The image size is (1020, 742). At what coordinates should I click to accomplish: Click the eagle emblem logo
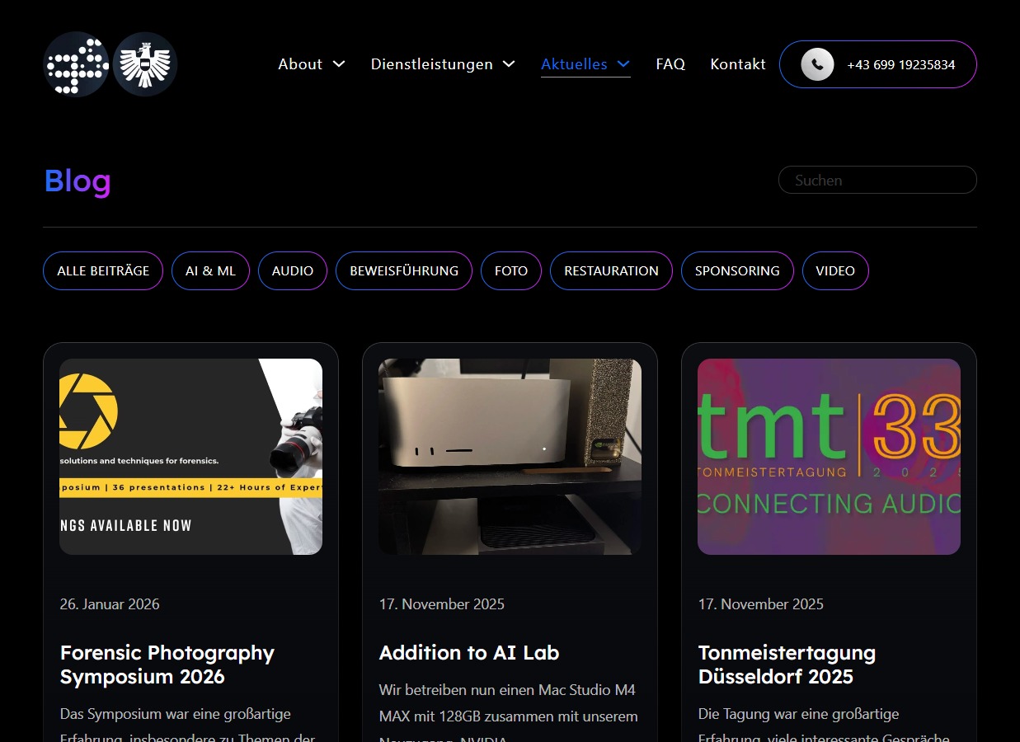145,64
